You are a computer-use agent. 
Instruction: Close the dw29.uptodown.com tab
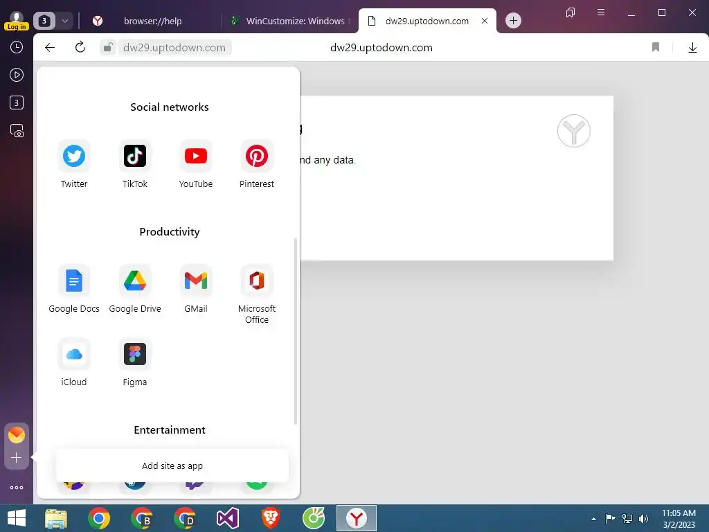[x=485, y=21]
